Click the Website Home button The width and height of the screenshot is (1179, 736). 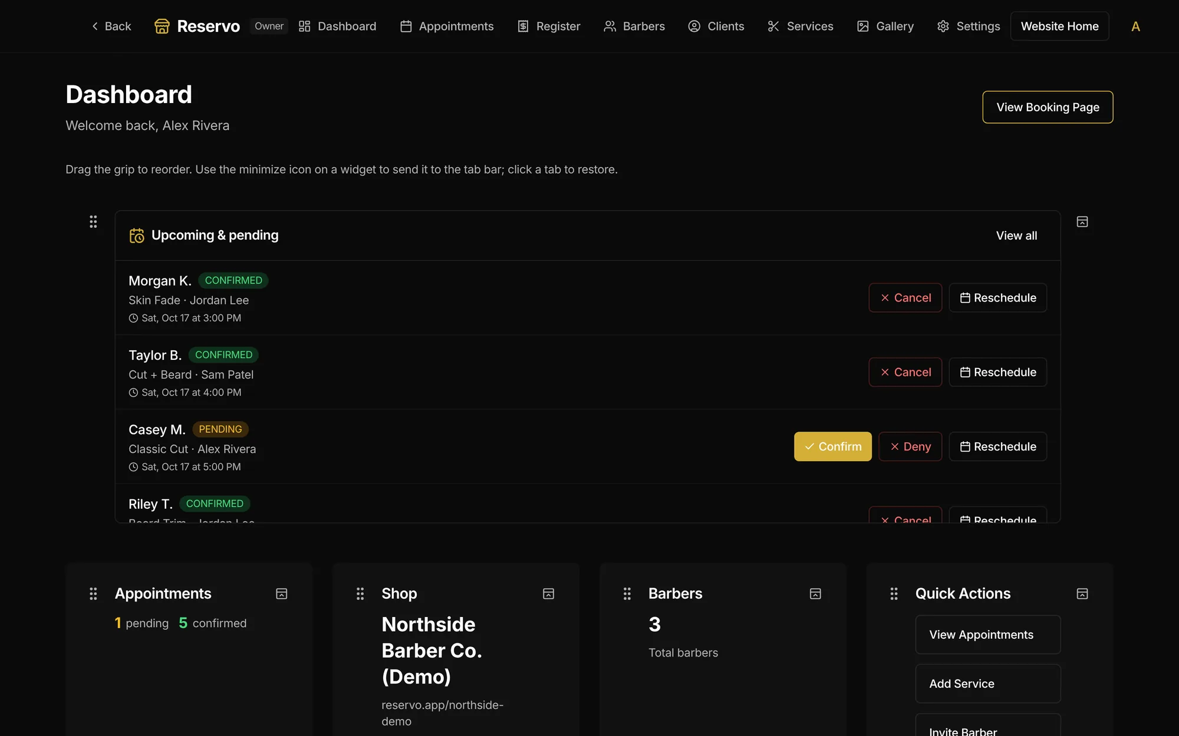tap(1059, 26)
